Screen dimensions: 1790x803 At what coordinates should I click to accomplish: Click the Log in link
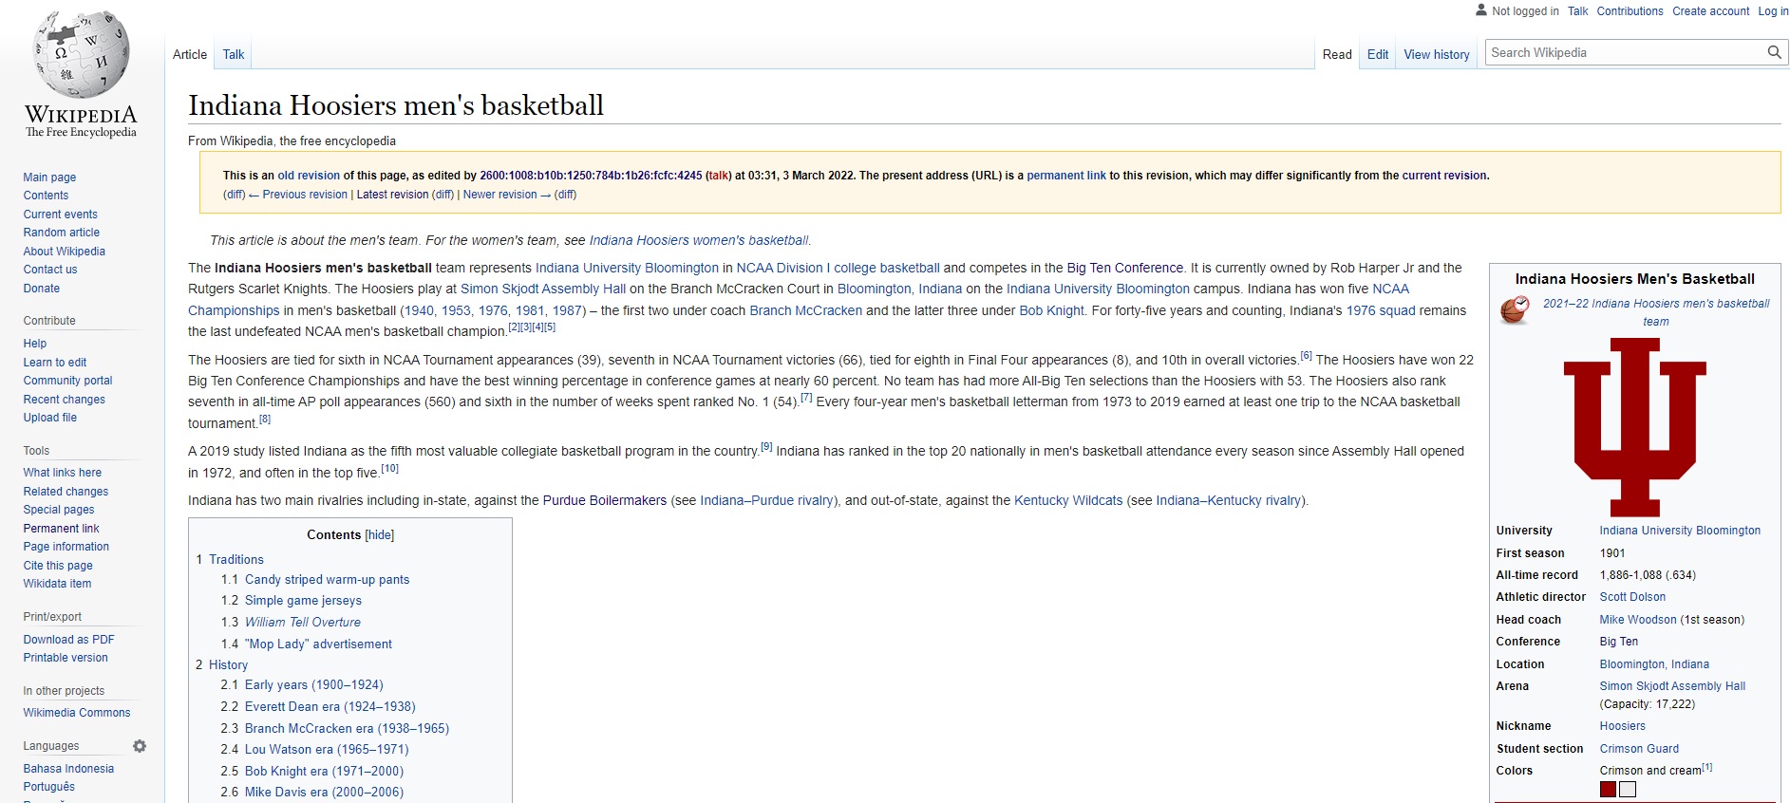pyautogui.click(x=1773, y=11)
